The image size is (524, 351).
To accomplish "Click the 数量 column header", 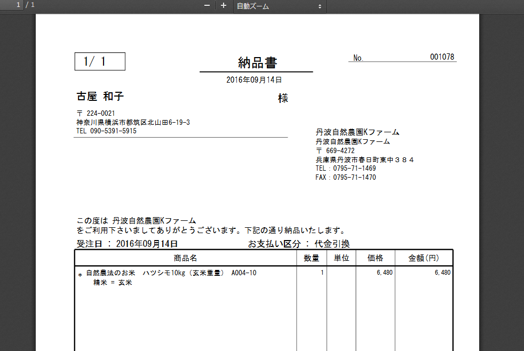I will click(312, 258).
